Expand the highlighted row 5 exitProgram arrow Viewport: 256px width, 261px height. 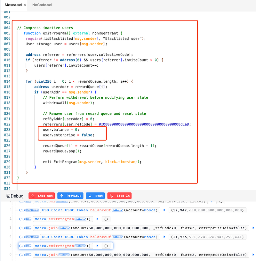[x=97, y=246]
